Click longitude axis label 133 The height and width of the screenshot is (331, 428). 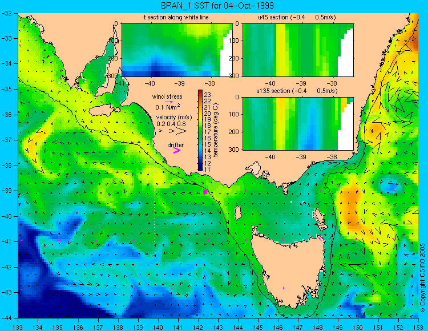[18, 328]
